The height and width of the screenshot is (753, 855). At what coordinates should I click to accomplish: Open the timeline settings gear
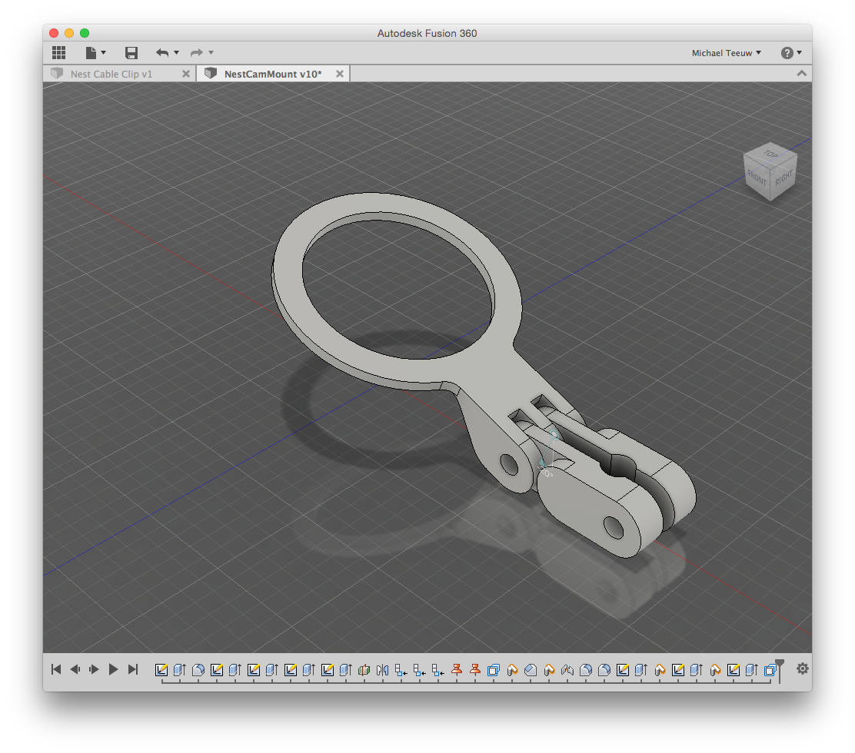(802, 668)
